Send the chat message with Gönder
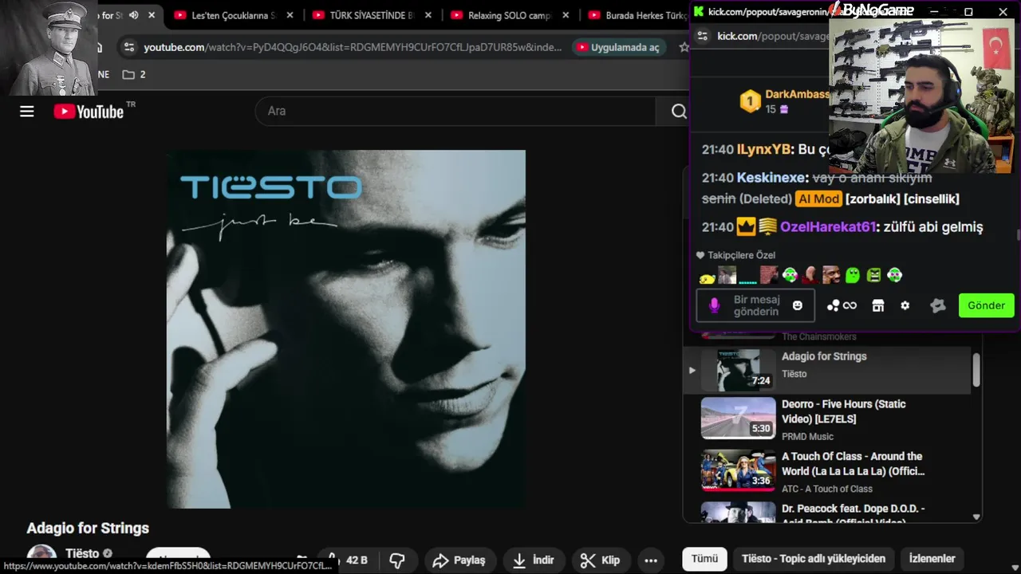Screen dimensions: 1021x574 pos(987,305)
